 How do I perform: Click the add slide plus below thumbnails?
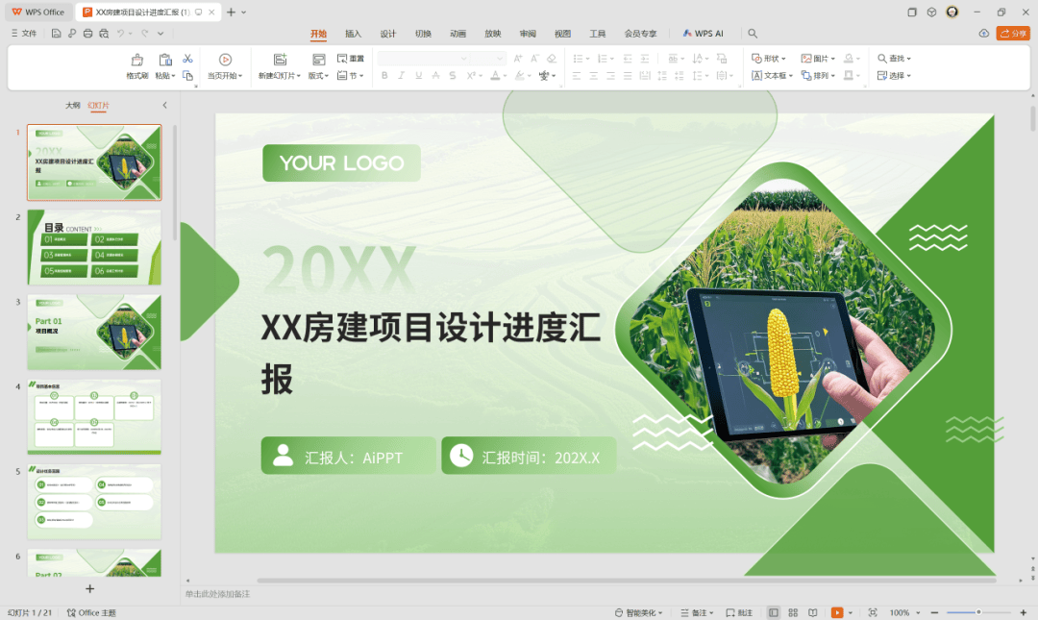(x=90, y=588)
